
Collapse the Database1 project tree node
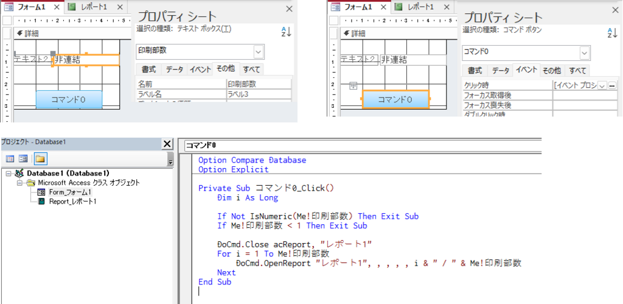pos(8,174)
